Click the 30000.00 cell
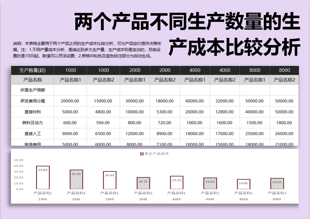Viewport: 310px width, 219px height. (135, 101)
